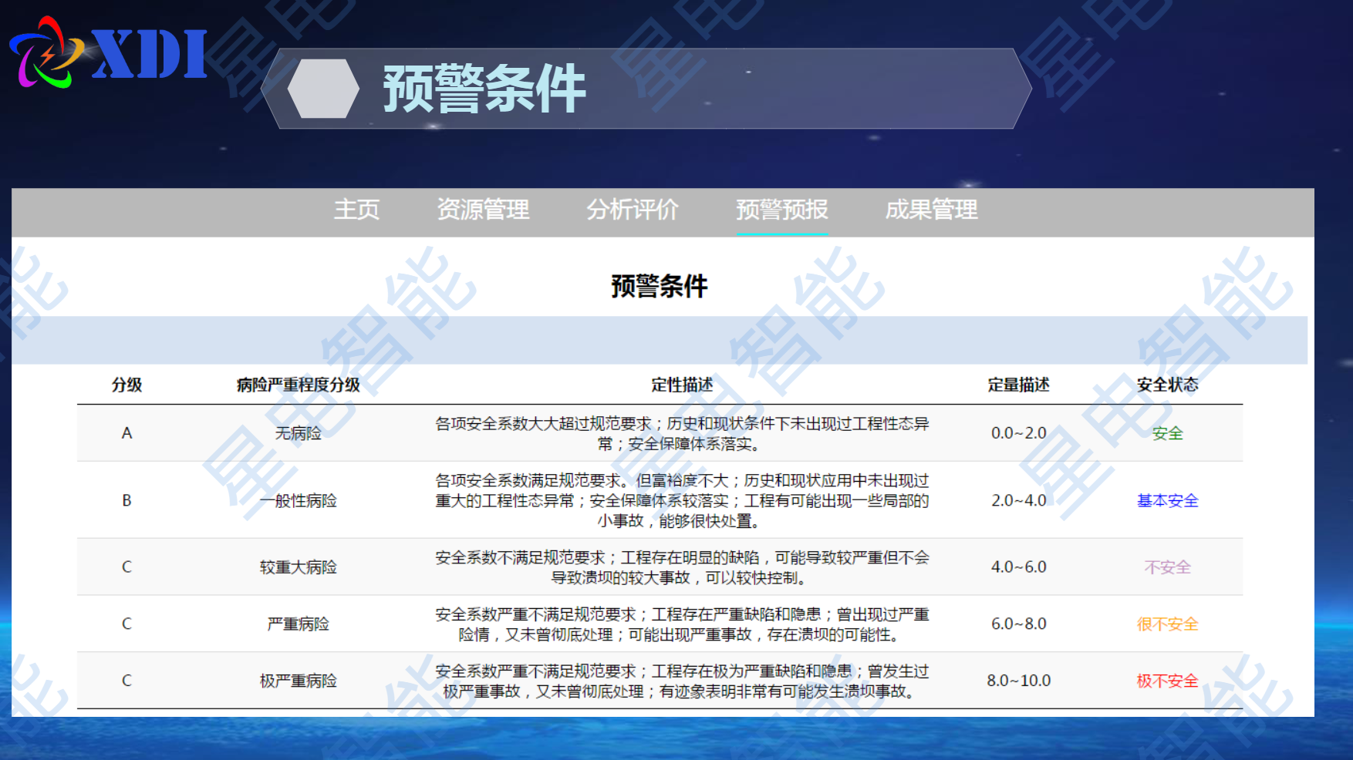Click the blue 基本安全 status link
Viewport: 1353px width, 760px height.
pyautogui.click(x=1167, y=500)
